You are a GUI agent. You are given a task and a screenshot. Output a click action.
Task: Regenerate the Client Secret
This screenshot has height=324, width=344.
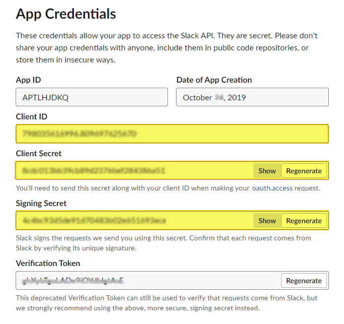(x=304, y=171)
